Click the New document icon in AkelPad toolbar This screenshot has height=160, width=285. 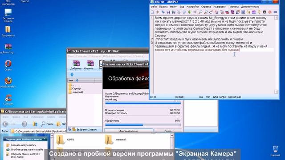[152, 12]
